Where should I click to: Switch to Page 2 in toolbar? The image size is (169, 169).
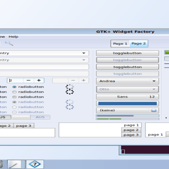click(x=139, y=44)
